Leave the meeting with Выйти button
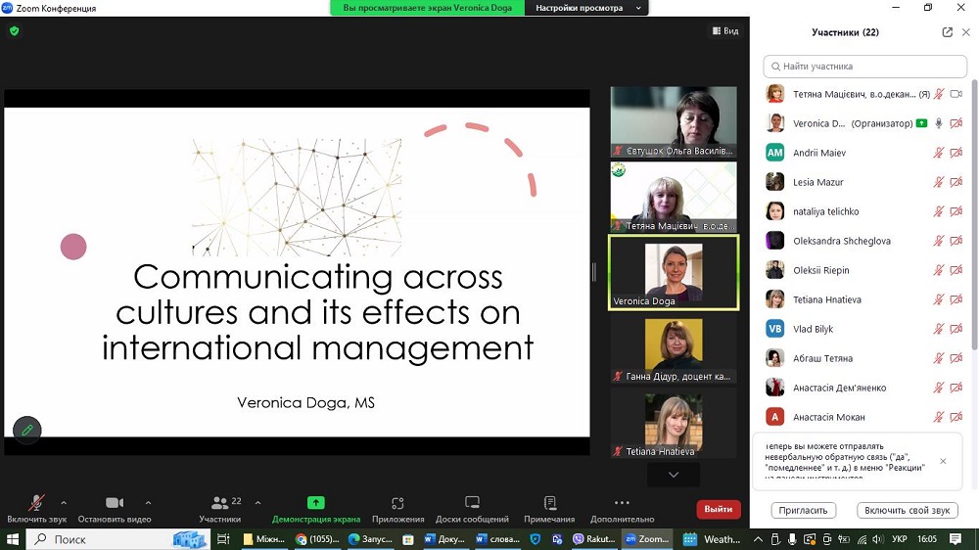The height and width of the screenshot is (550, 979). tap(718, 509)
